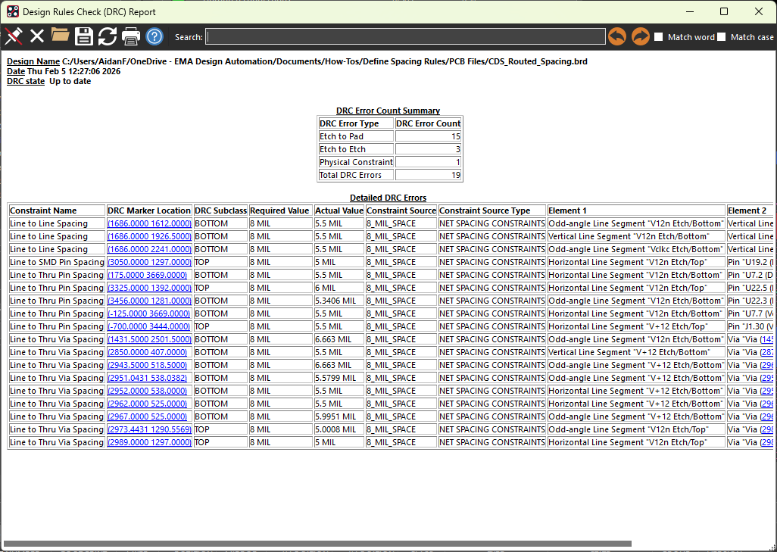Image resolution: width=777 pixels, height=552 pixels.
Task: Click the pin/sticky report icon
Action: tap(14, 36)
